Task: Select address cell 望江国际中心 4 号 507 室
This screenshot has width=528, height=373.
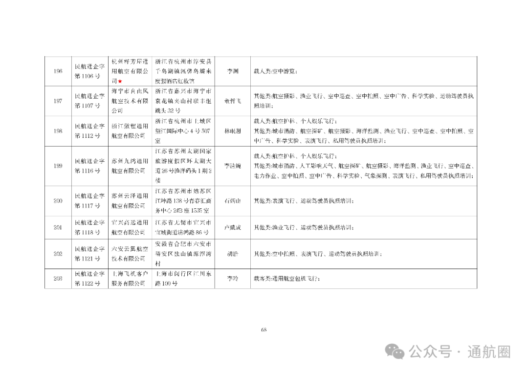Action: [183, 131]
